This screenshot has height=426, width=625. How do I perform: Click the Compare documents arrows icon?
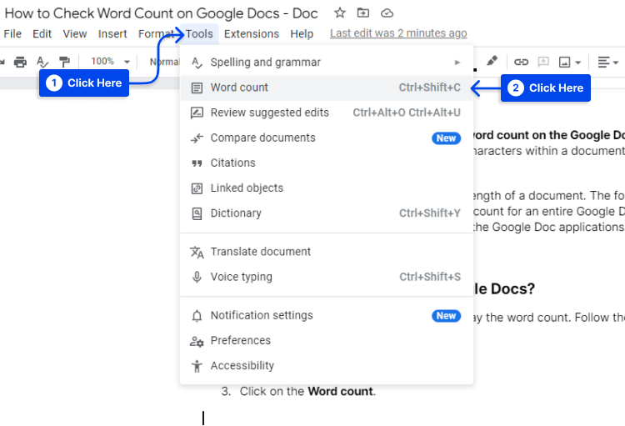pos(197,138)
